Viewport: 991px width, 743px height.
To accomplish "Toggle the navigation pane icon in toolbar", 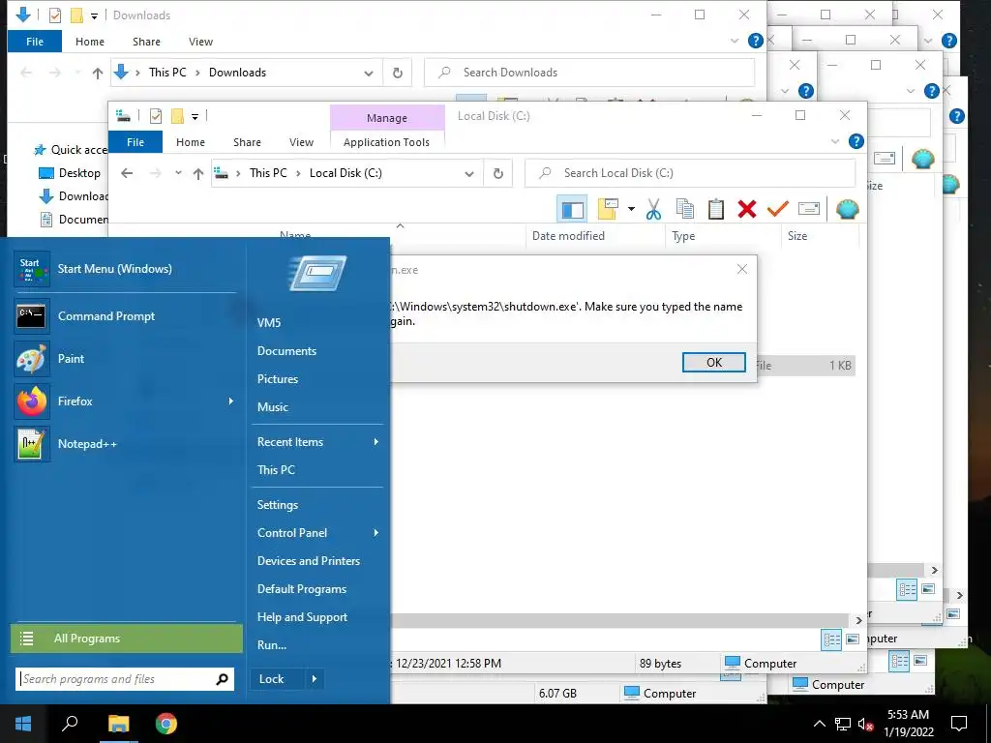I will [x=573, y=210].
